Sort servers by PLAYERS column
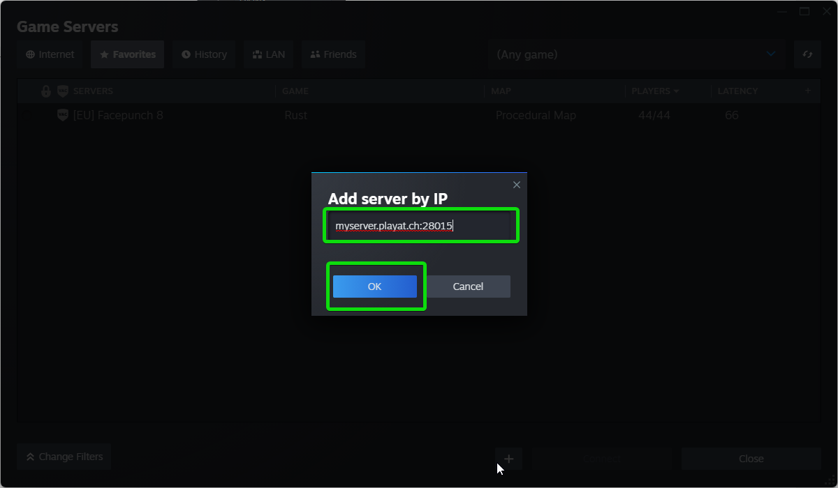Screen dimensions: 838x488 tap(655, 91)
